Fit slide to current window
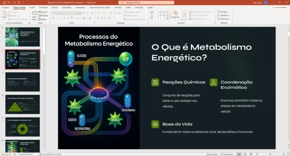The width and height of the screenshot is (290, 156). tap(288, 154)
